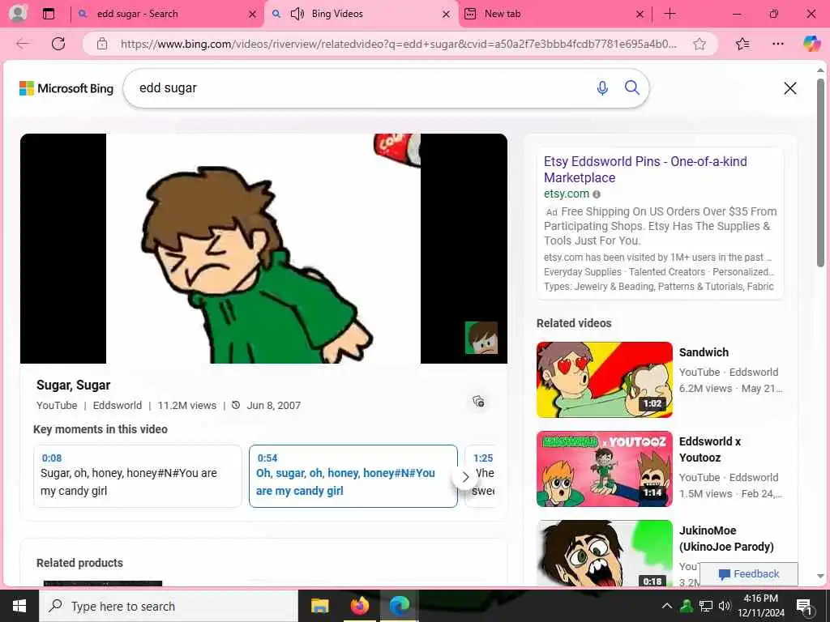Open the tab actions menu icon
Viewport: 830px width, 622px height.
[x=48, y=14]
